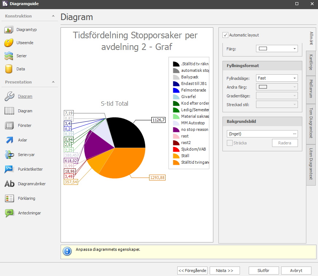The height and width of the screenshot is (276, 318).
Task: Click green Ledig/Semester legend marker
Action: 176,110
